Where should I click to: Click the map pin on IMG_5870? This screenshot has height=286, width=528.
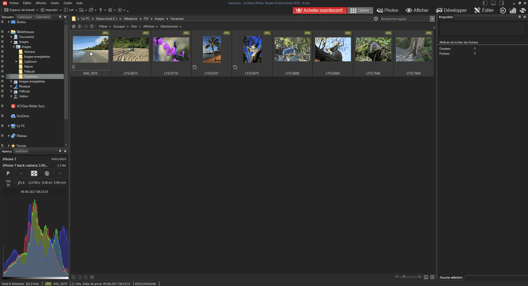pos(73,67)
